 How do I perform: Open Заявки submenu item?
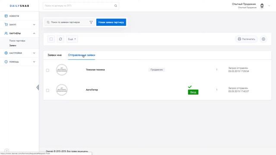coord(13,45)
